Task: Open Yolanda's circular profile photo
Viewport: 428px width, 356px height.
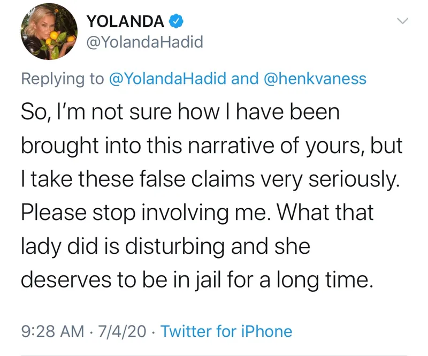Action: click(49, 32)
